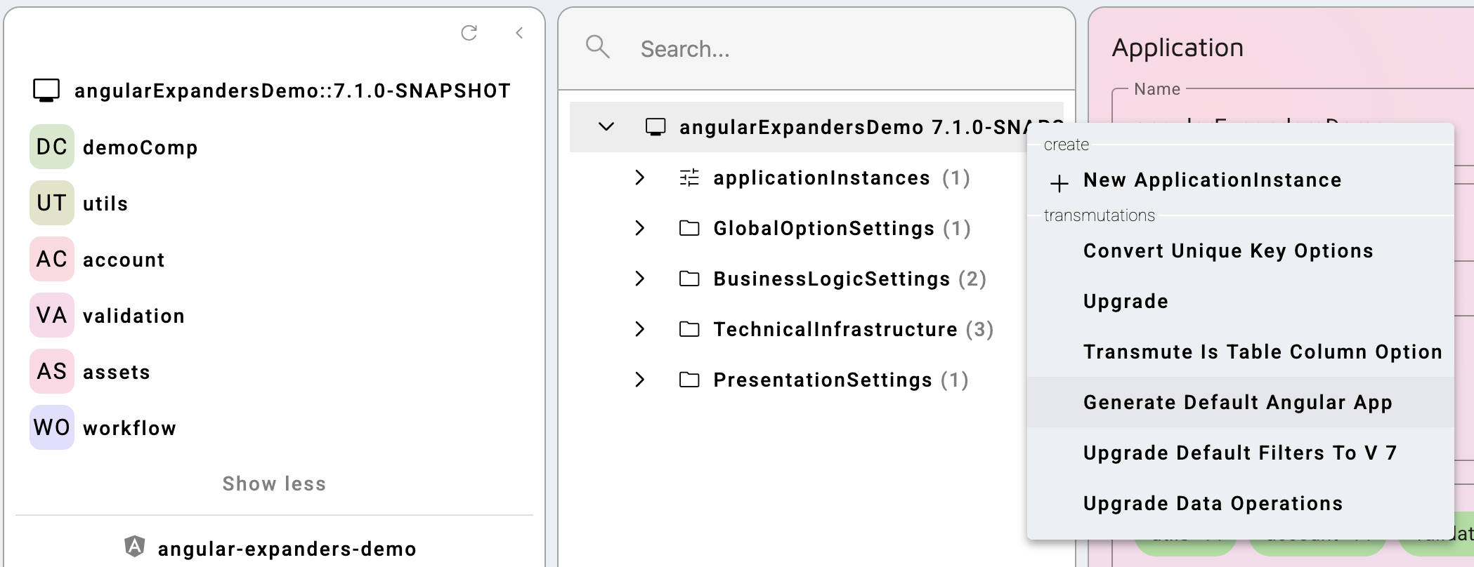Select the UT utils badge
Image resolution: width=1474 pixels, height=567 pixels.
point(52,203)
